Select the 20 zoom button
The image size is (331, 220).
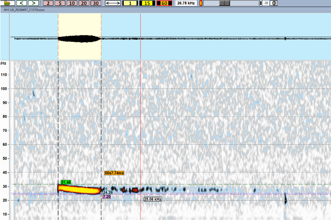click(x=84, y=3)
